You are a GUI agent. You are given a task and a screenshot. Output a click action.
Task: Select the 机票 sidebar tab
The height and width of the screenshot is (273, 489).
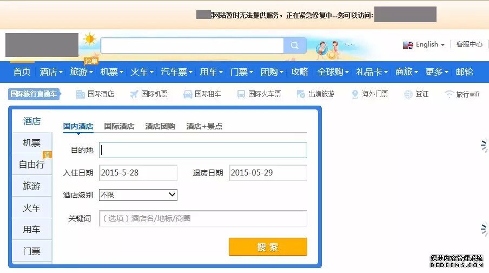click(x=32, y=143)
